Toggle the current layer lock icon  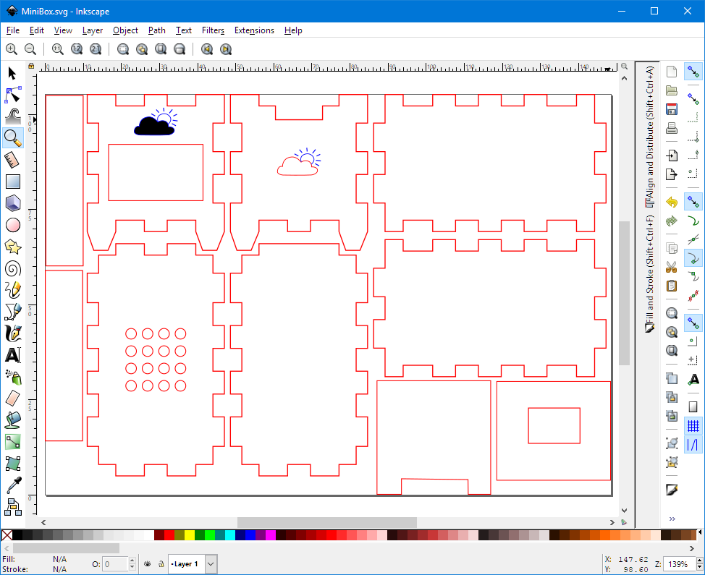(160, 564)
